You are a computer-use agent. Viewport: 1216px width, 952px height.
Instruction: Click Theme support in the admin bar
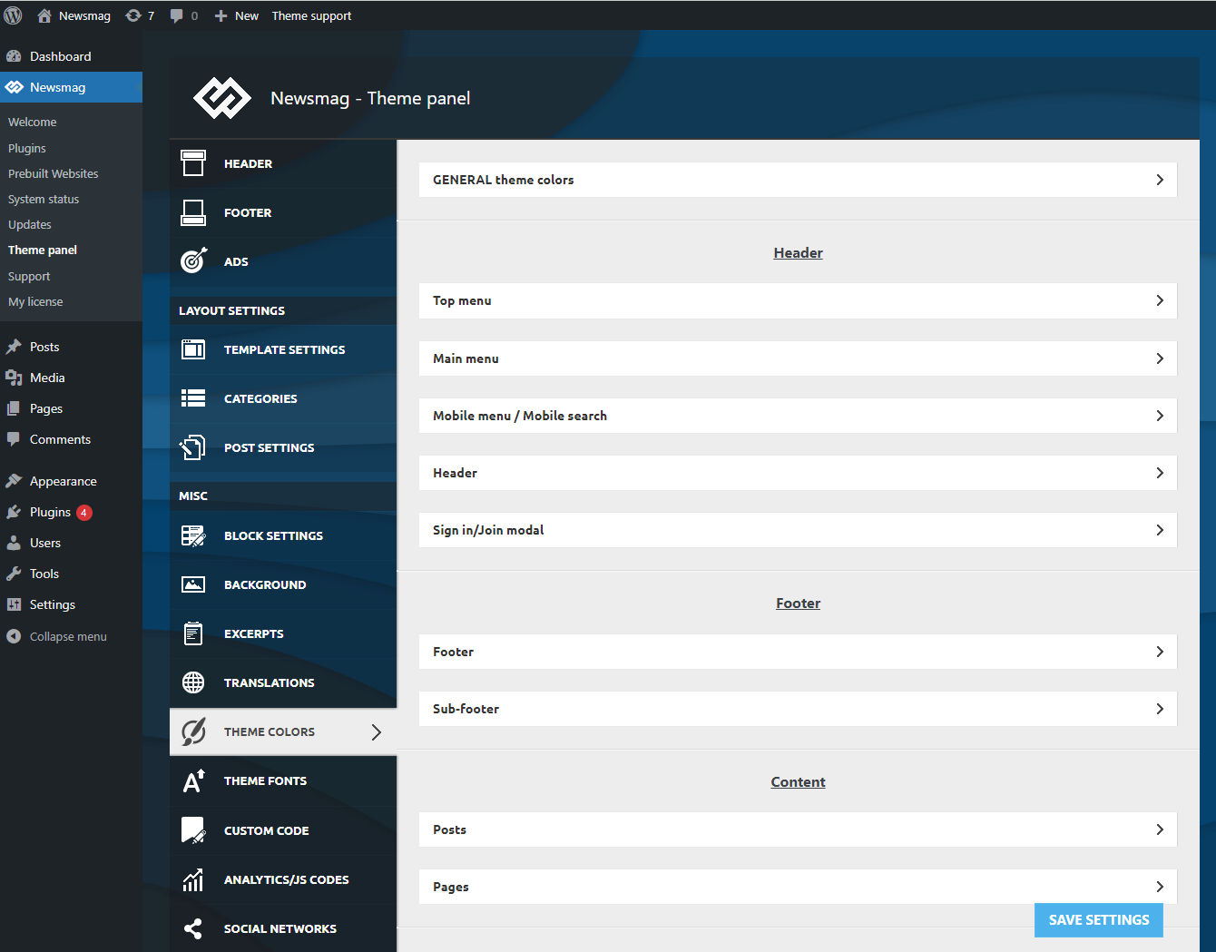pyautogui.click(x=311, y=15)
